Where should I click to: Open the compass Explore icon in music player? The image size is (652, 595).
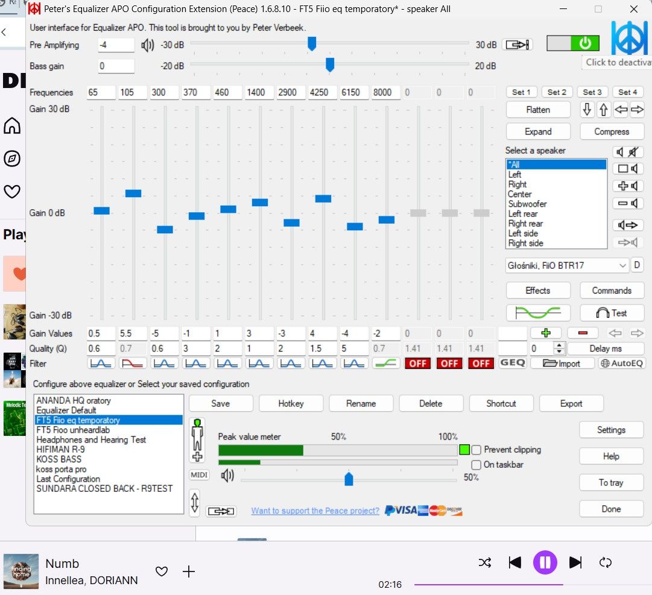click(12, 159)
